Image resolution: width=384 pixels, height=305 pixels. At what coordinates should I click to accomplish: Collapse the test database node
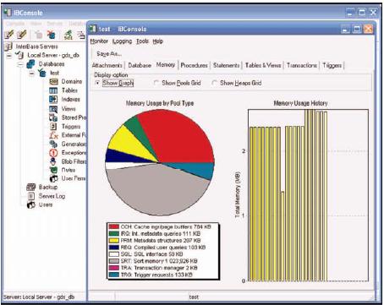click(x=32, y=74)
